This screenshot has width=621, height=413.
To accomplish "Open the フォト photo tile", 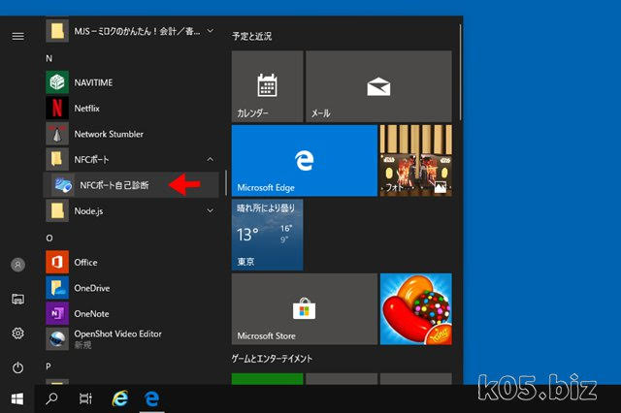I will (x=416, y=160).
